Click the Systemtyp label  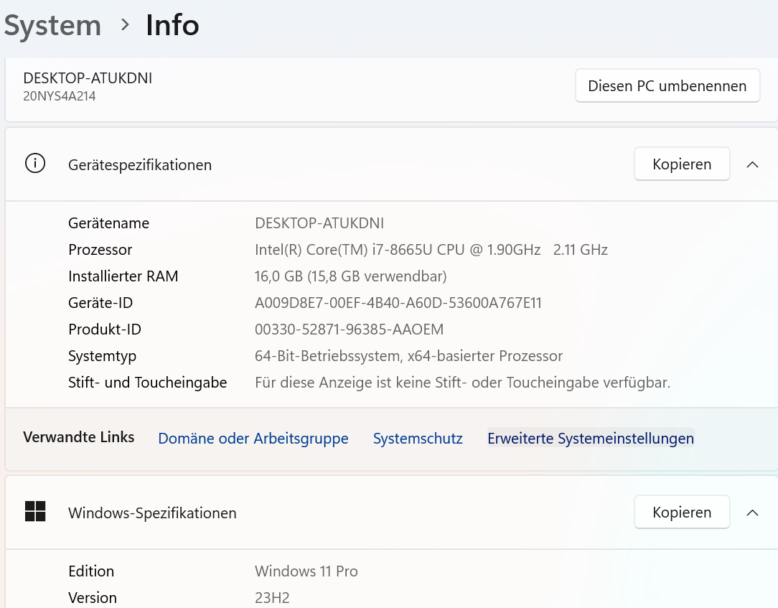pos(102,356)
